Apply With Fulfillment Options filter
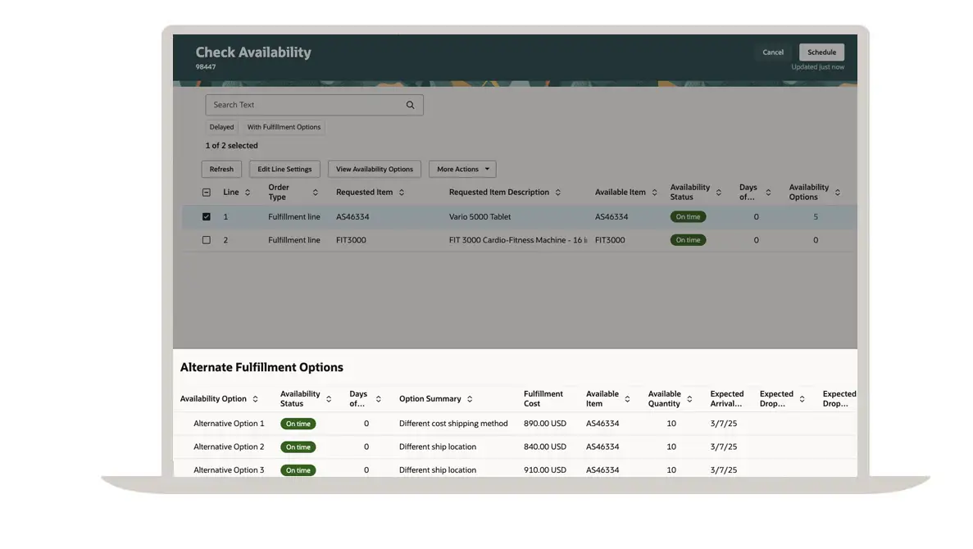This screenshot has height=549, width=973. click(284, 127)
